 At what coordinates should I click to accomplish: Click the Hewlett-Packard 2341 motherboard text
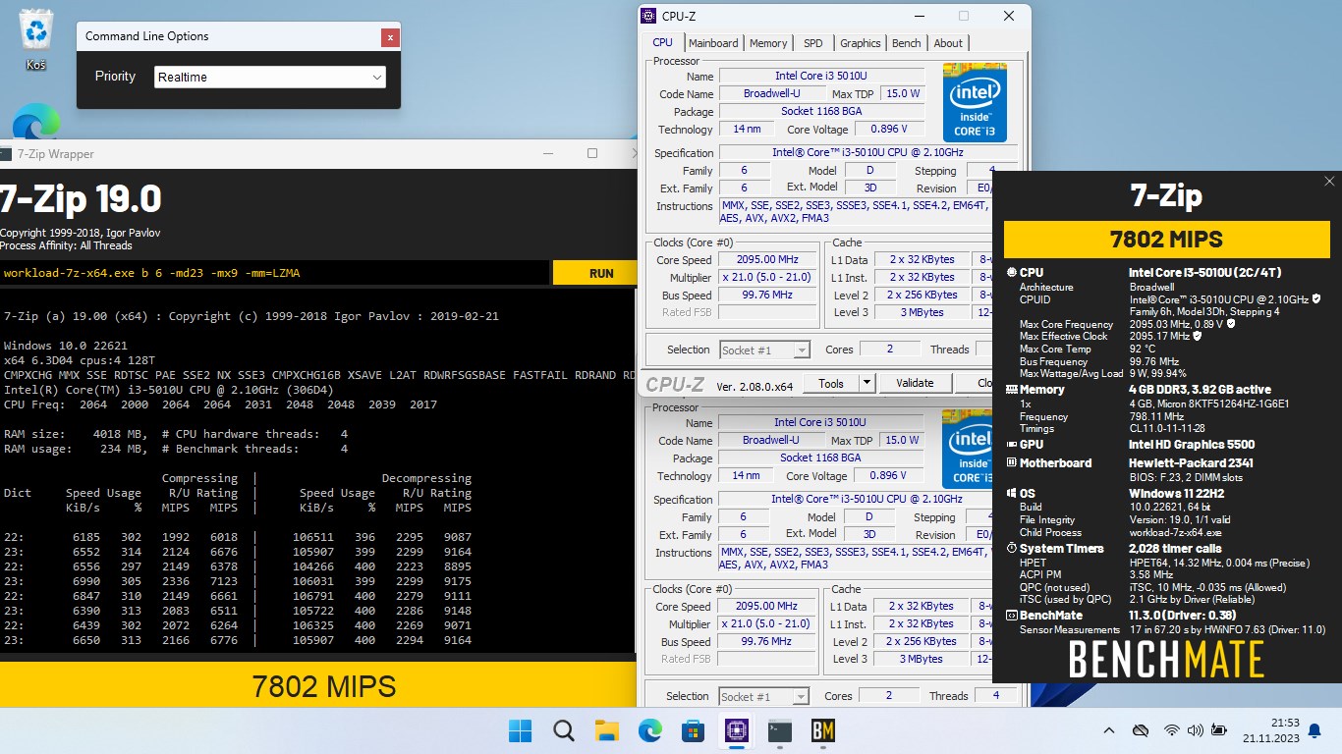pyautogui.click(x=1191, y=462)
